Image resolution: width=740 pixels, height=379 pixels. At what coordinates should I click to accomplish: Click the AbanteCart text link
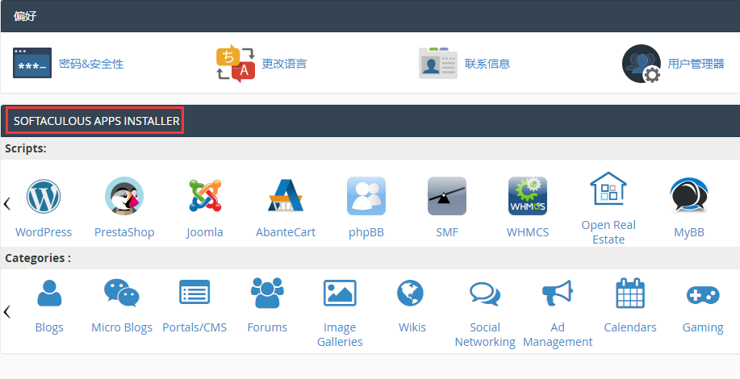click(286, 232)
